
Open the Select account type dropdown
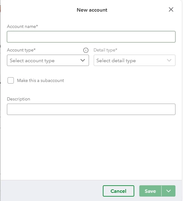[48, 60]
